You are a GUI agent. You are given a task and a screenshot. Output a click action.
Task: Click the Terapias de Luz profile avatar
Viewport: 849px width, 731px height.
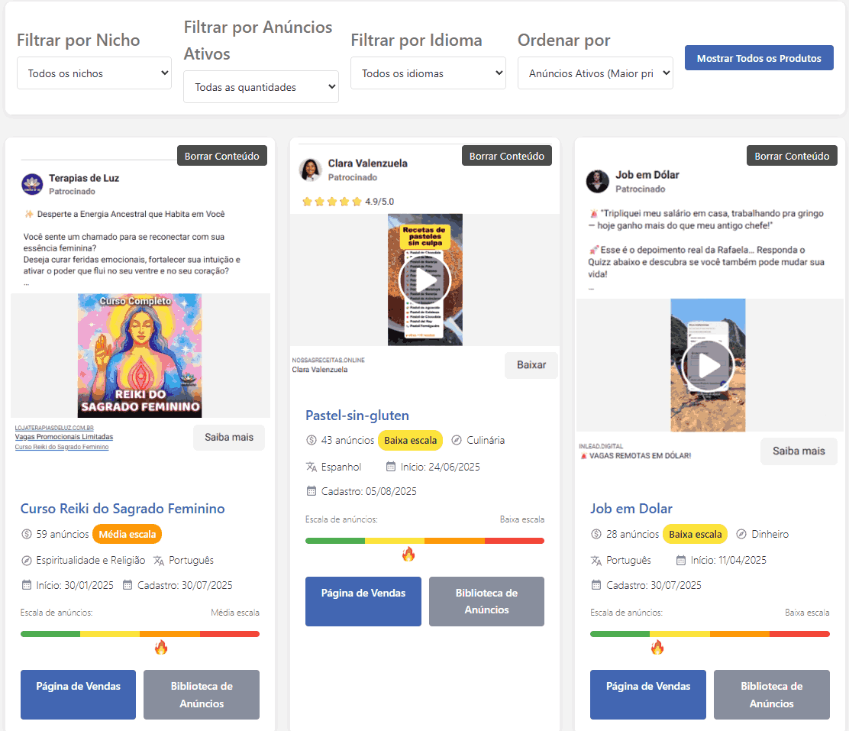click(32, 184)
